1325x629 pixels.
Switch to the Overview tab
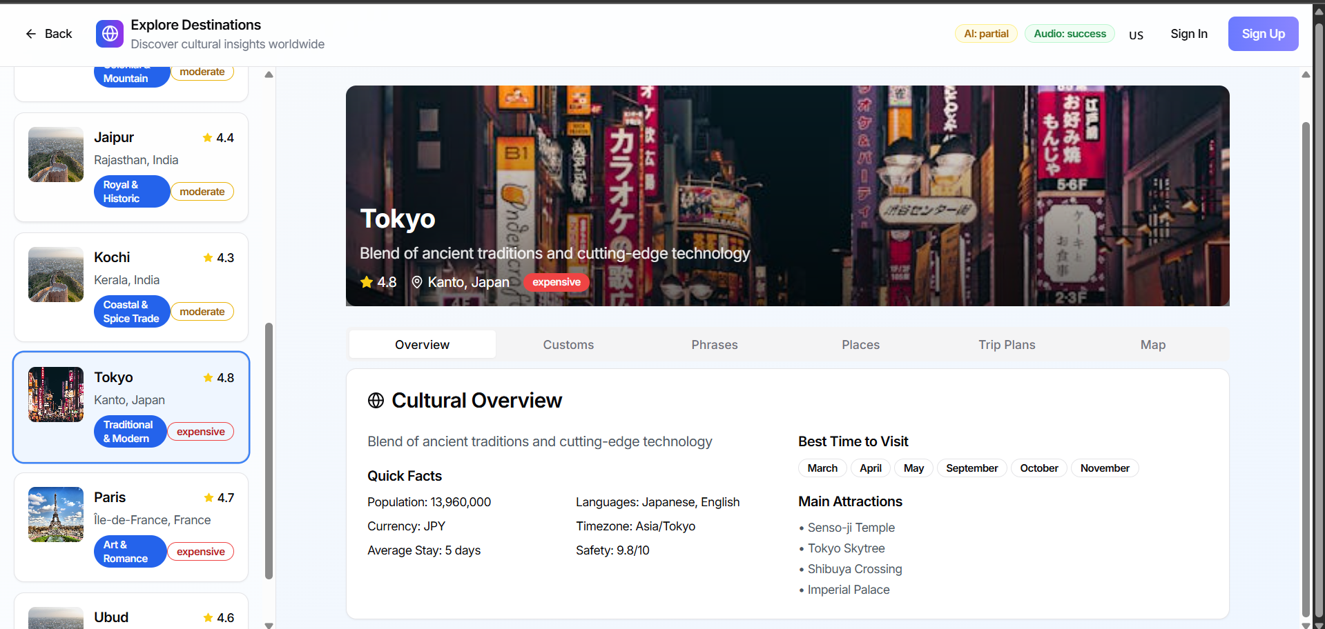(422, 344)
